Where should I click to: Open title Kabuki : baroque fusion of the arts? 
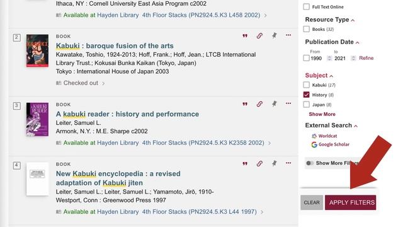coord(115,46)
